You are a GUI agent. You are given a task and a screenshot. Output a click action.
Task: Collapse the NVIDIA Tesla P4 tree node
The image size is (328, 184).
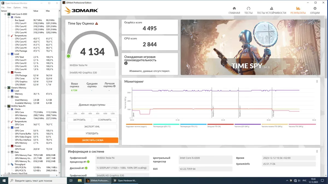coord(5,106)
